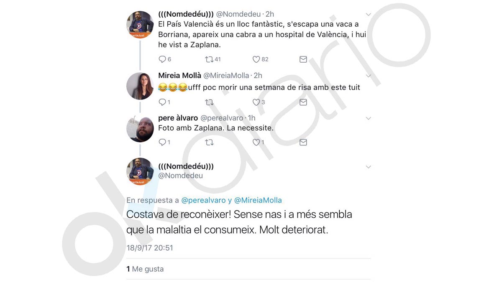The image size is (502, 282).
Task: Reply to pere àlvaro's tweet
Action: pos(162,142)
